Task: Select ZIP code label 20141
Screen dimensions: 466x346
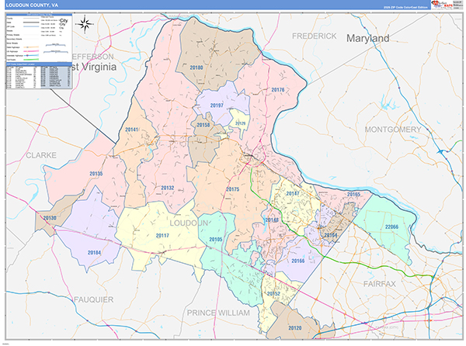Action: [132, 130]
